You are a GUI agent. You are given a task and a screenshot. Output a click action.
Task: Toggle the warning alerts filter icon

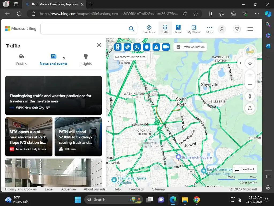(156, 47)
